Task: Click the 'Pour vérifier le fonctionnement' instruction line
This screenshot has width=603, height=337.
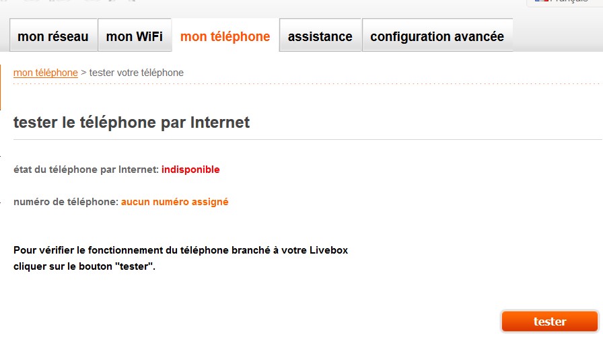Action: coord(180,250)
